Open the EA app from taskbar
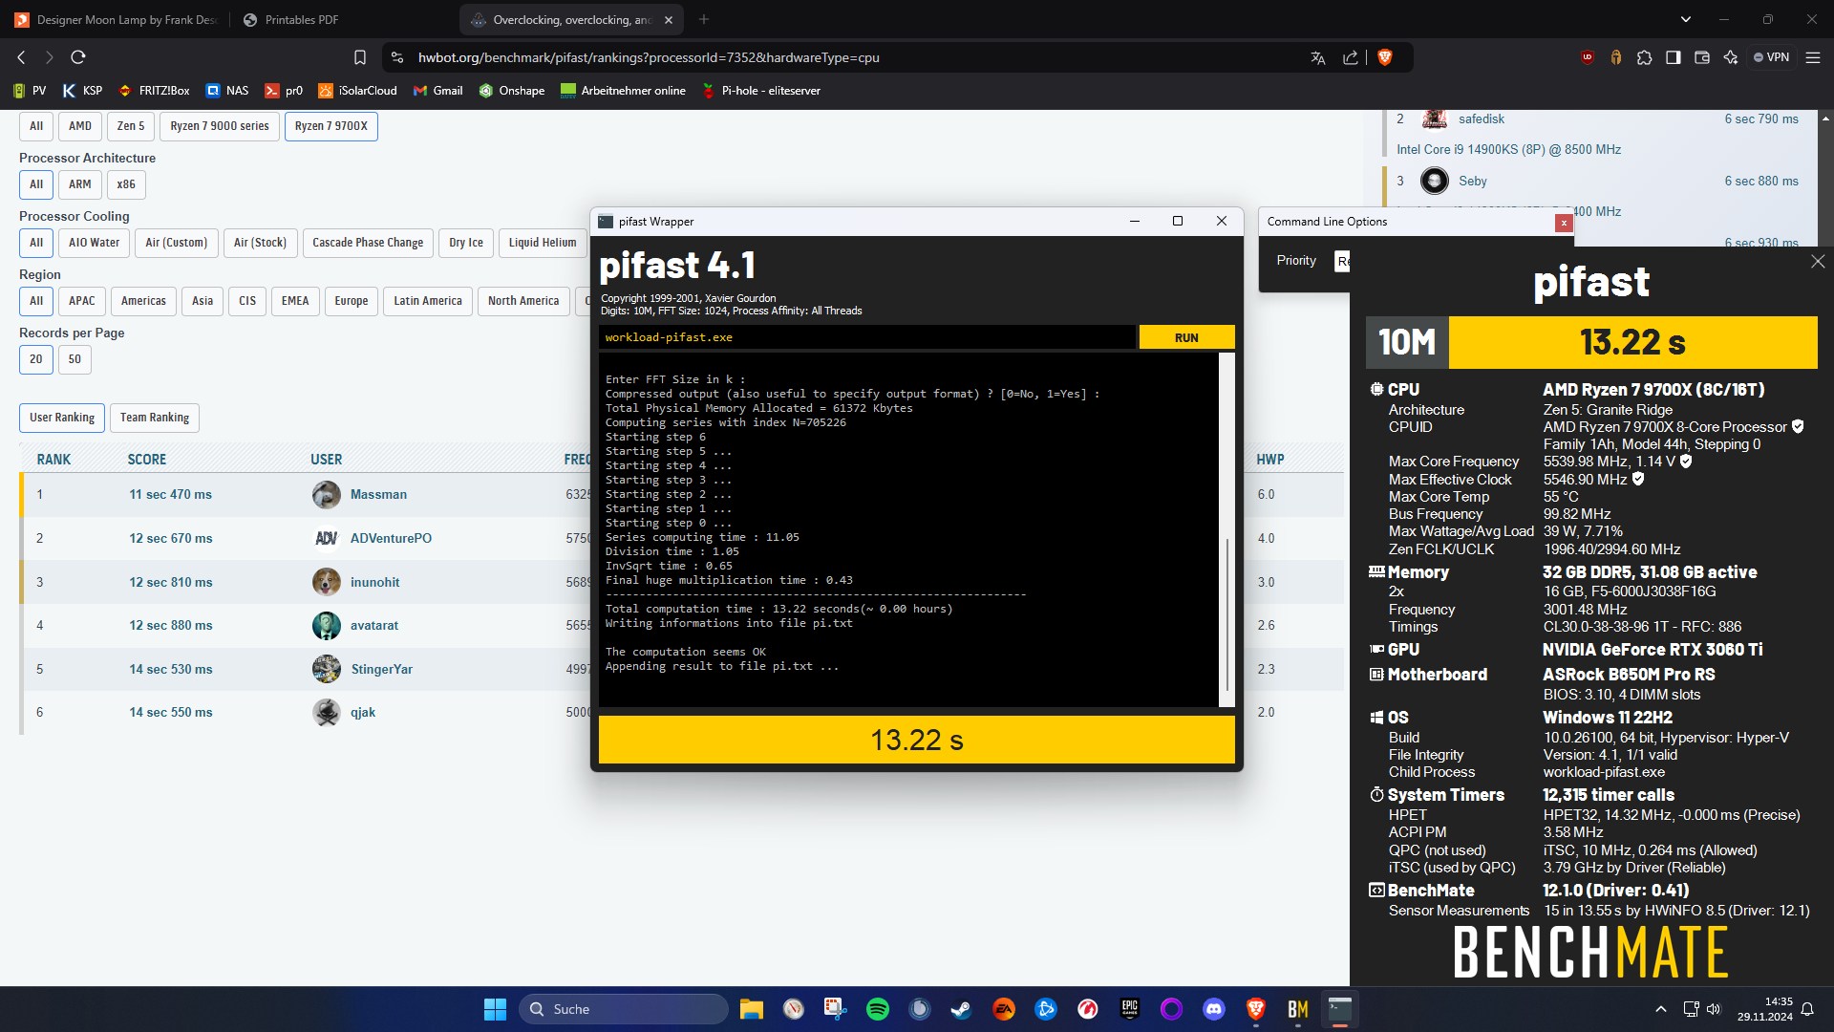The height and width of the screenshot is (1032, 1834). pos(1004,1009)
